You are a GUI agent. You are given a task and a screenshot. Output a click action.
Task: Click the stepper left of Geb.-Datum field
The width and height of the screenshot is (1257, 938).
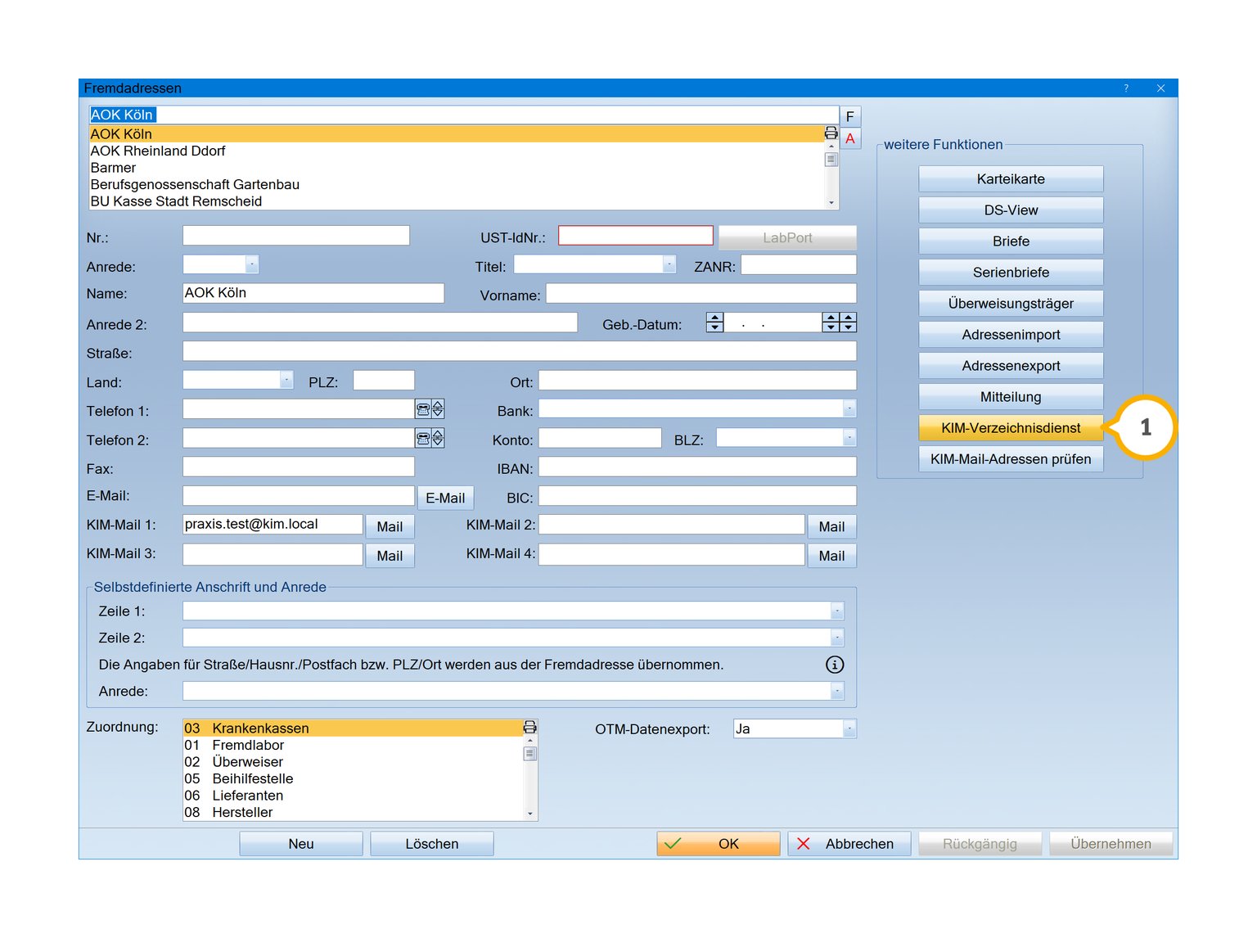714,322
